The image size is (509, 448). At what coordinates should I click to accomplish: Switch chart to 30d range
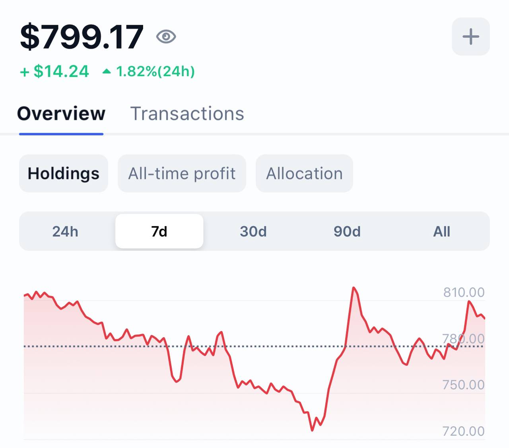click(253, 231)
